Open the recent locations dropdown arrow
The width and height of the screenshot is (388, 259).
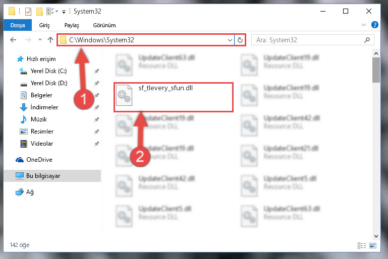click(40, 39)
